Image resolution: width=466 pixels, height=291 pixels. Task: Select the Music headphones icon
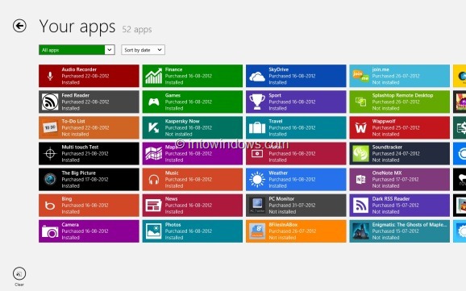tap(154, 180)
